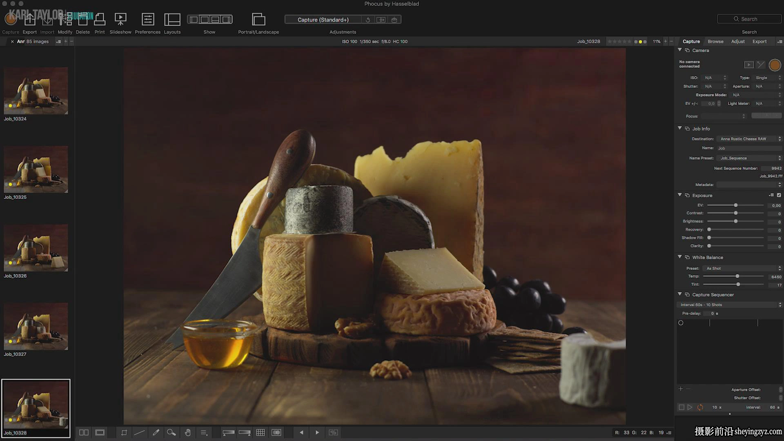Screen dimensions: 784x441
Task: Toggle the upper-center panel Show segment
Action: [x=205, y=19]
